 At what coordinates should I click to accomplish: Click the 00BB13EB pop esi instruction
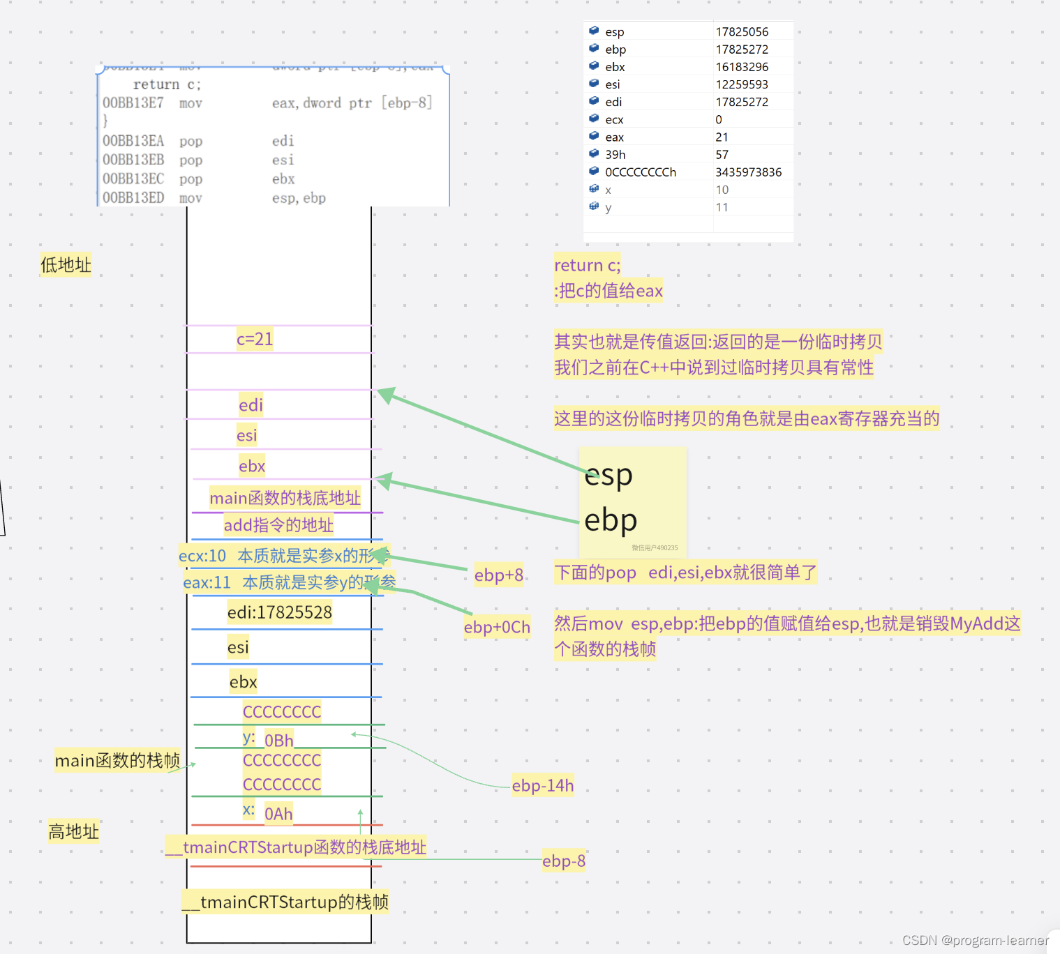pos(198,160)
